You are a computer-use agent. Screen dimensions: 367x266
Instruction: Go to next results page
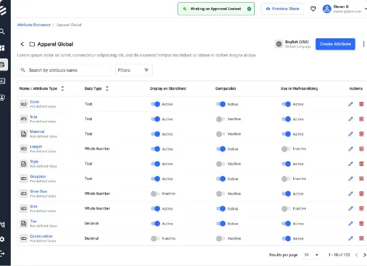tap(364, 255)
